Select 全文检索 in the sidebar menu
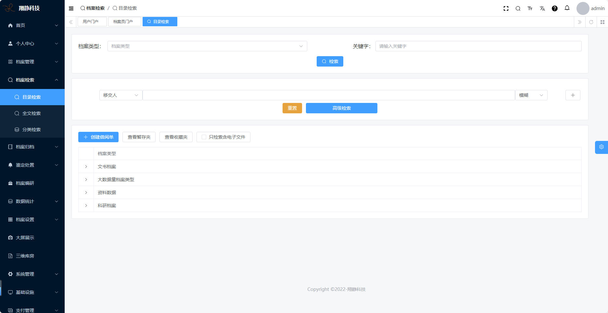608x313 pixels. coord(32,113)
